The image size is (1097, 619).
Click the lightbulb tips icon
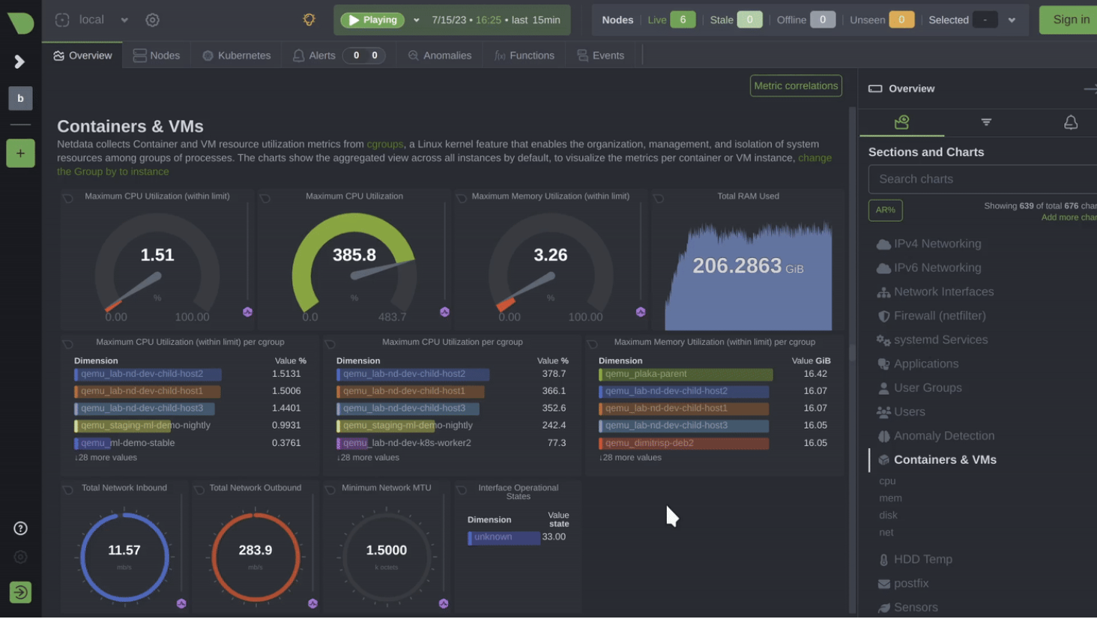[x=309, y=19]
